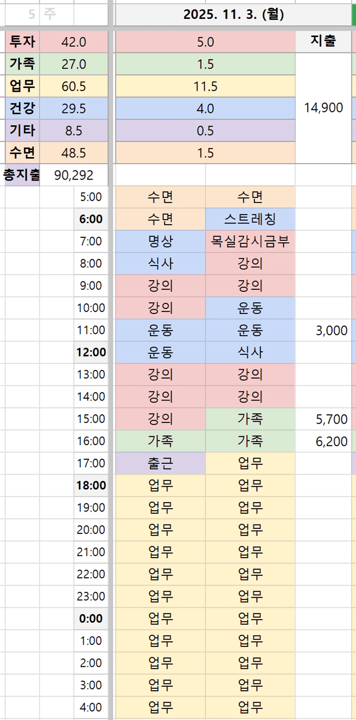Select the 명상 schedule cell

tap(160, 241)
